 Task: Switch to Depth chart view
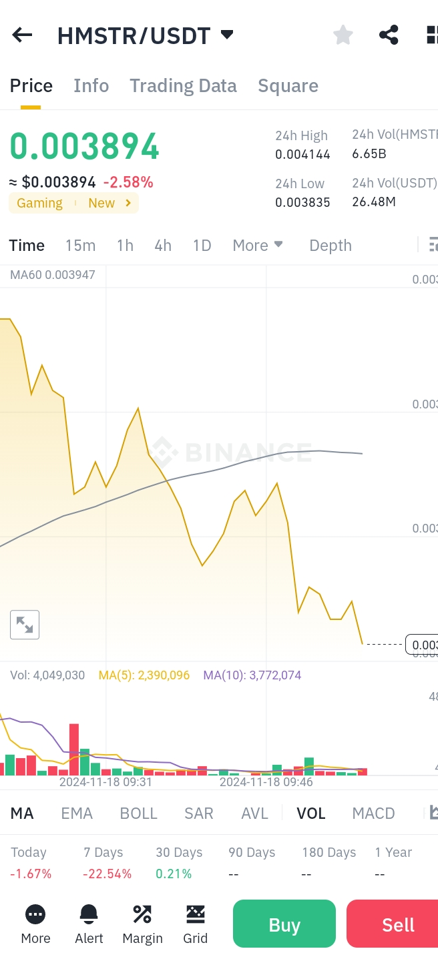330,246
